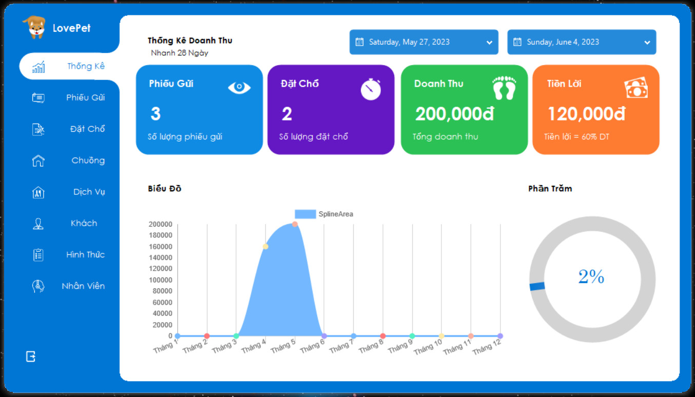Click the Phiếu Gửi ticket icon
Screen dimensions: 695x397
(38, 98)
